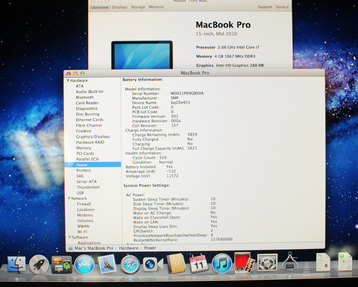Open System Preferences gear icon
Image resolution: width=358 pixels, height=287 pixels.
click(x=267, y=262)
